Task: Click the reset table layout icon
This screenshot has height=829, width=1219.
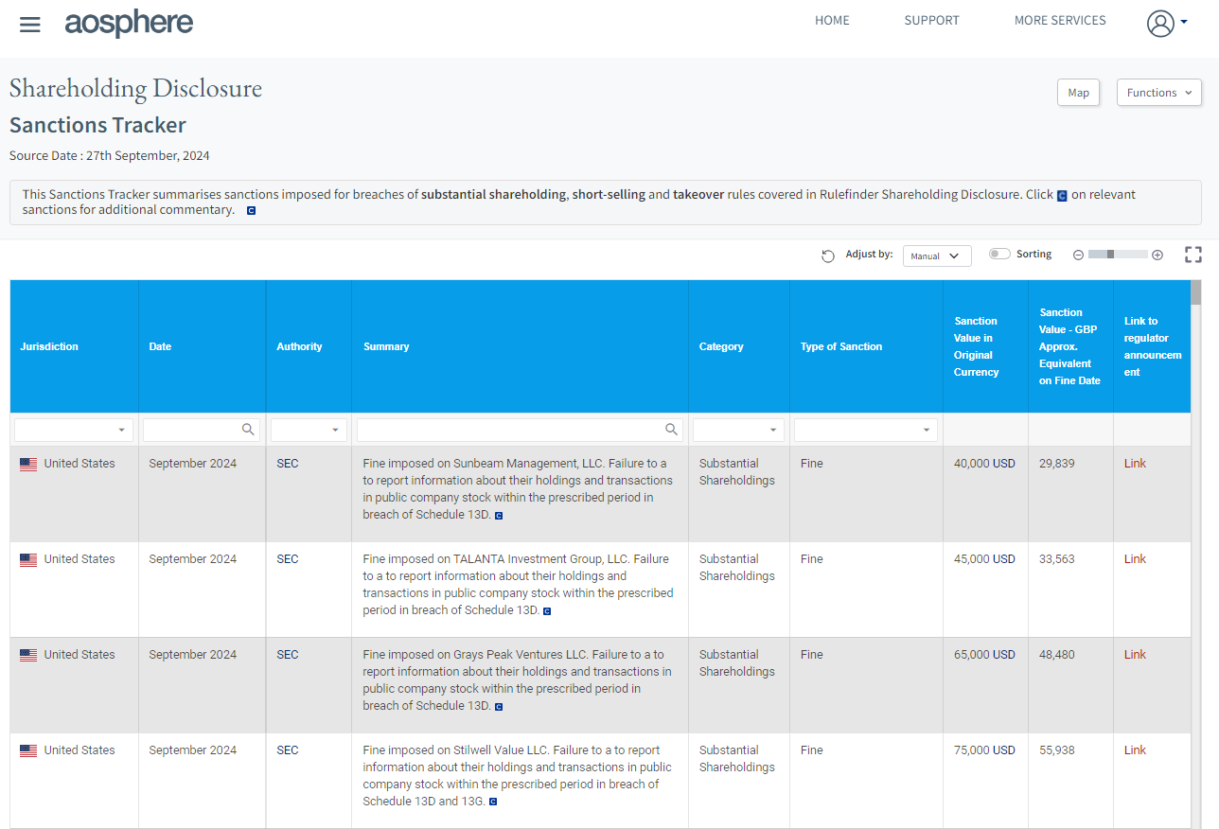Action: (828, 256)
